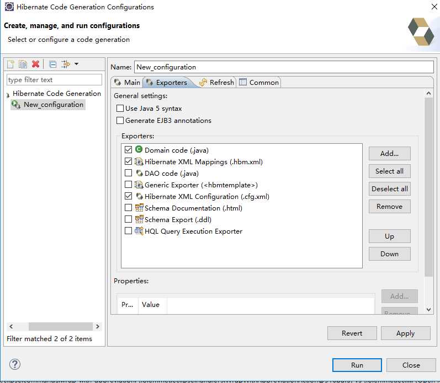Image resolution: width=440 pixels, height=383 pixels.
Task: Click the Generic Exporter icon
Action: pyautogui.click(x=139, y=185)
